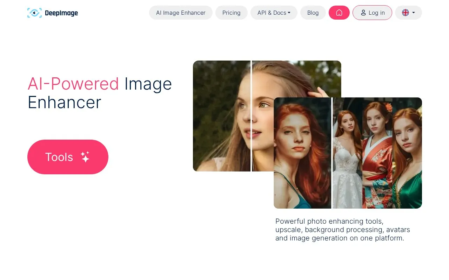Click the DeepImage eye logo icon
This screenshot has width=449, height=280.
point(34,13)
